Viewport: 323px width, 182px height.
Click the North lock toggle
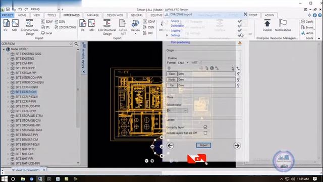click(x=238, y=80)
